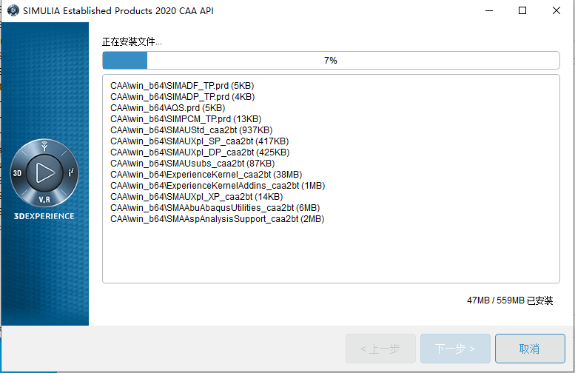The width and height of the screenshot is (575, 373).
Task: Select the ExperienceKernel_caa2bt (38MB) line
Action: click(206, 175)
